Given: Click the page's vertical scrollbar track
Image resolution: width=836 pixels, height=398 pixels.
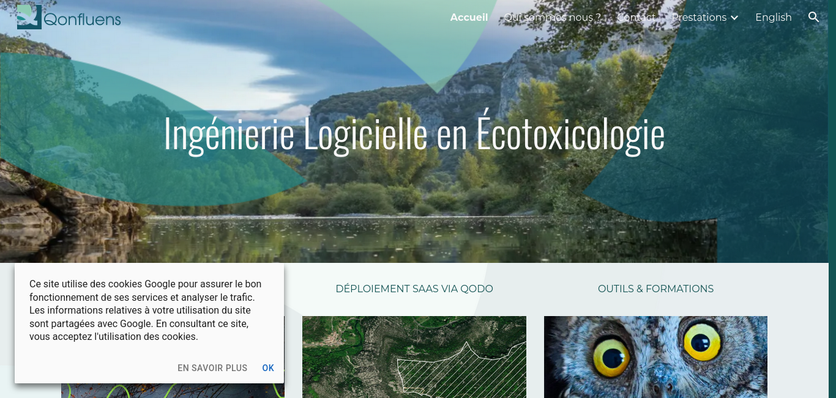Looking at the screenshot, I should click(x=832, y=199).
